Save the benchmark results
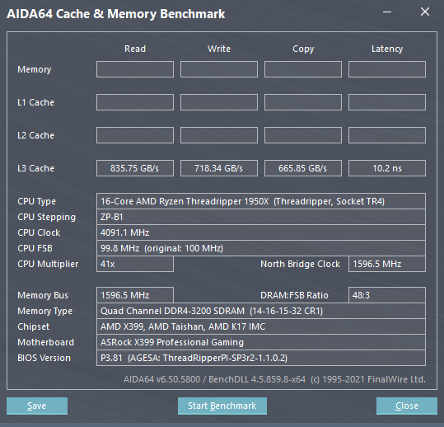444x427 pixels. click(x=37, y=406)
